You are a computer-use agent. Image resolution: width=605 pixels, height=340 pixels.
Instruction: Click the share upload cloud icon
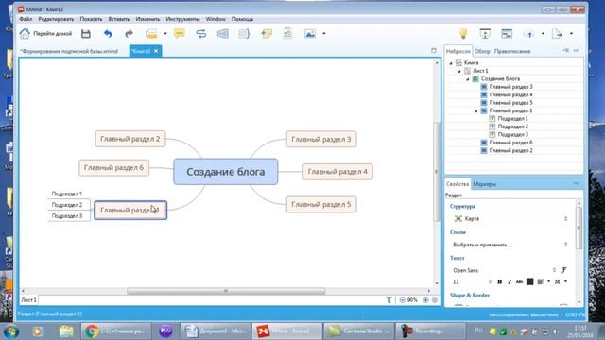click(528, 34)
